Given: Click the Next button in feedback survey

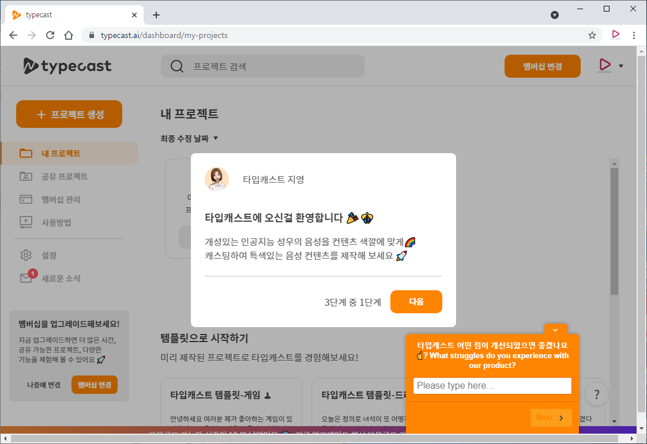Looking at the screenshot, I should click(x=551, y=418).
